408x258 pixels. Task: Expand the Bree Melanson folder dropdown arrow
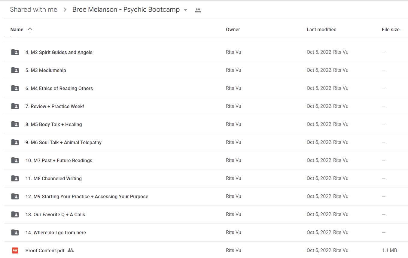(x=185, y=10)
